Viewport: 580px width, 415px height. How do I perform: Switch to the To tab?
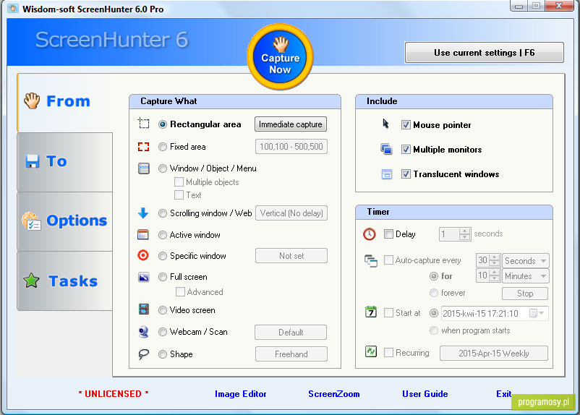click(x=65, y=162)
